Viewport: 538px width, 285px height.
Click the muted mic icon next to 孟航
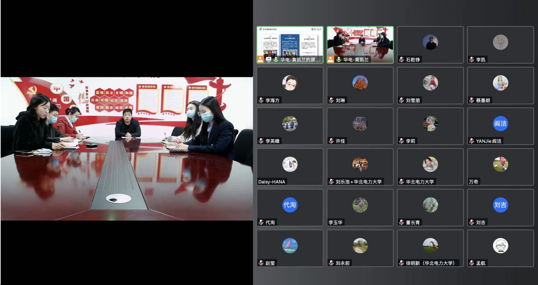tap(471, 263)
